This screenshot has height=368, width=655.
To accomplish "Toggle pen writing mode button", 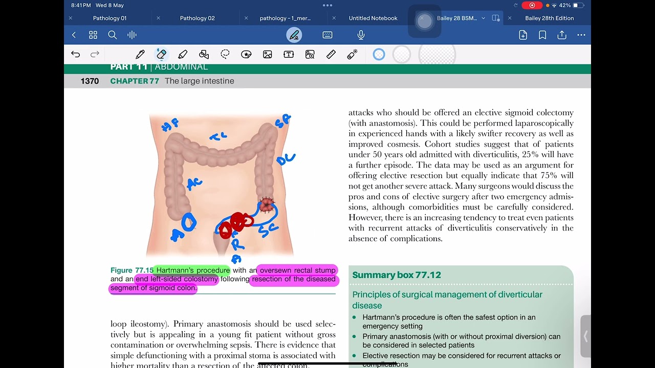I will pos(294,35).
